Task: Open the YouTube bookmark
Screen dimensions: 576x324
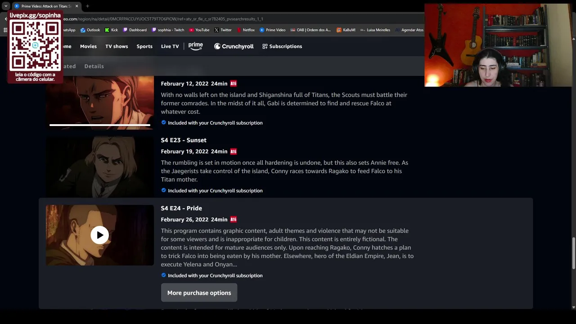Action: pos(199,30)
